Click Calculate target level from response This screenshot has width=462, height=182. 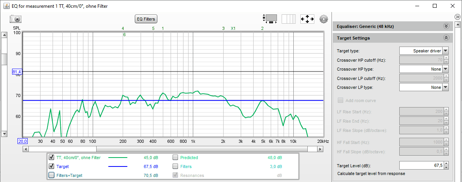(371, 173)
